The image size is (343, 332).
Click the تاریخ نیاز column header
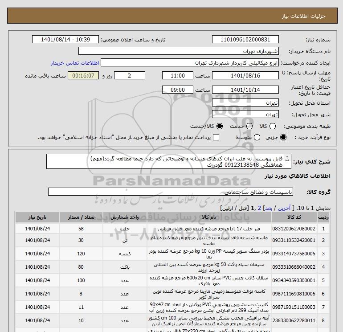point(37,217)
